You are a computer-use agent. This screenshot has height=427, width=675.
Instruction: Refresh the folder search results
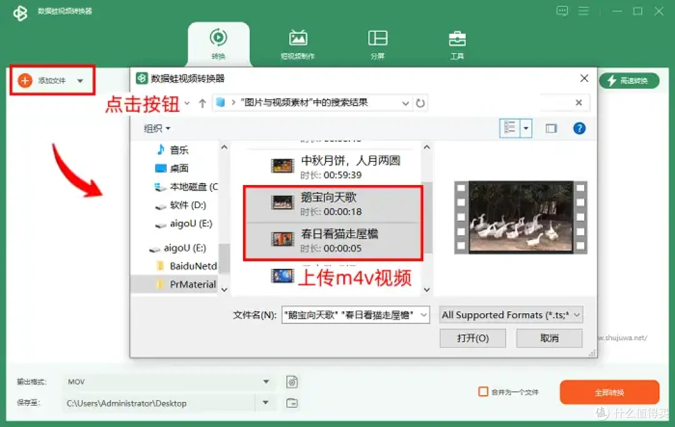pos(420,103)
